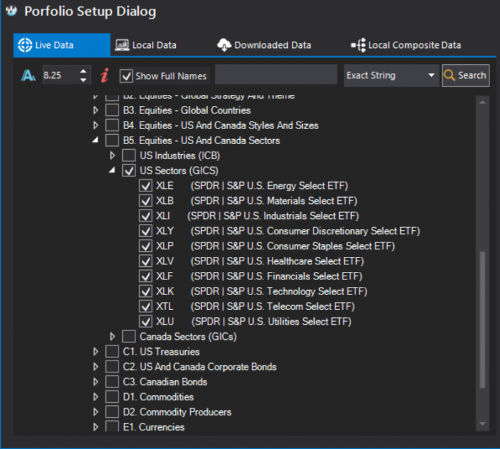The image size is (500, 449).
Task: Open the Local Data tab
Action: coord(146,45)
